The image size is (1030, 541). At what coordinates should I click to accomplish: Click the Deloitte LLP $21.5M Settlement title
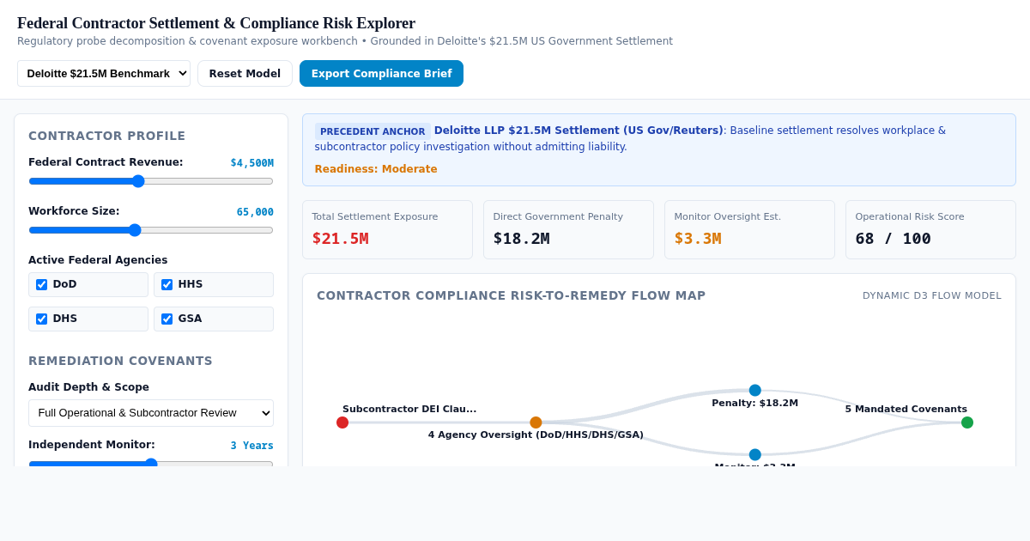[579, 131]
